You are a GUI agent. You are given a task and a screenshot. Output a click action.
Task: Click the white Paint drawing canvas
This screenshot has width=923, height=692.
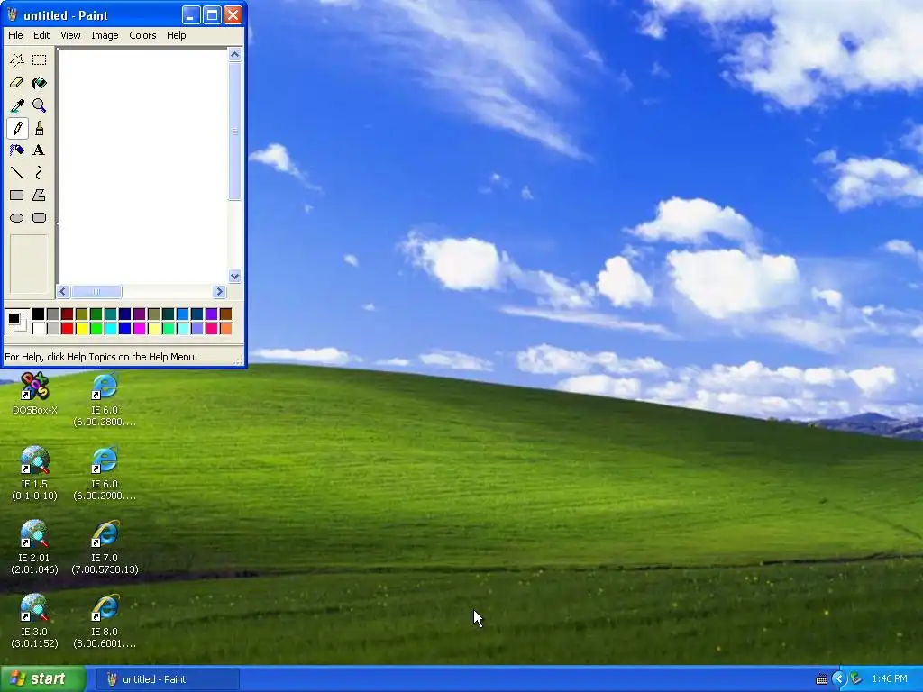coord(143,167)
